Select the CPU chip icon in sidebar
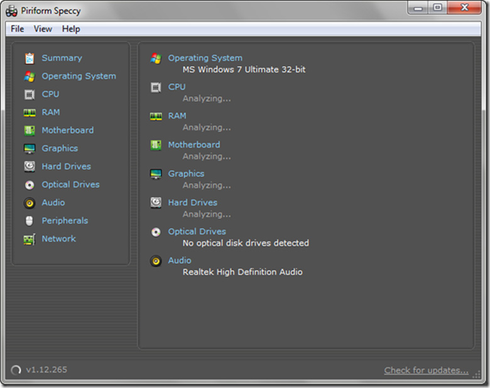 click(x=30, y=94)
